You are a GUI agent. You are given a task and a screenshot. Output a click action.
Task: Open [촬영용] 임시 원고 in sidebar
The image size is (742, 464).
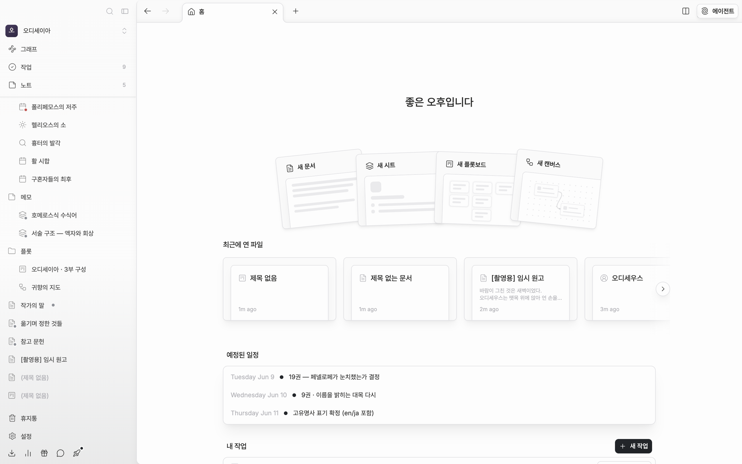click(x=68, y=359)
